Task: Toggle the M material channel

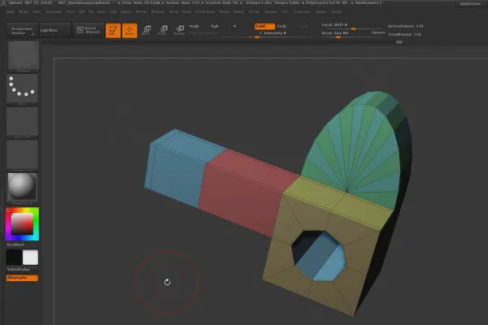Action: pos(234,27)
